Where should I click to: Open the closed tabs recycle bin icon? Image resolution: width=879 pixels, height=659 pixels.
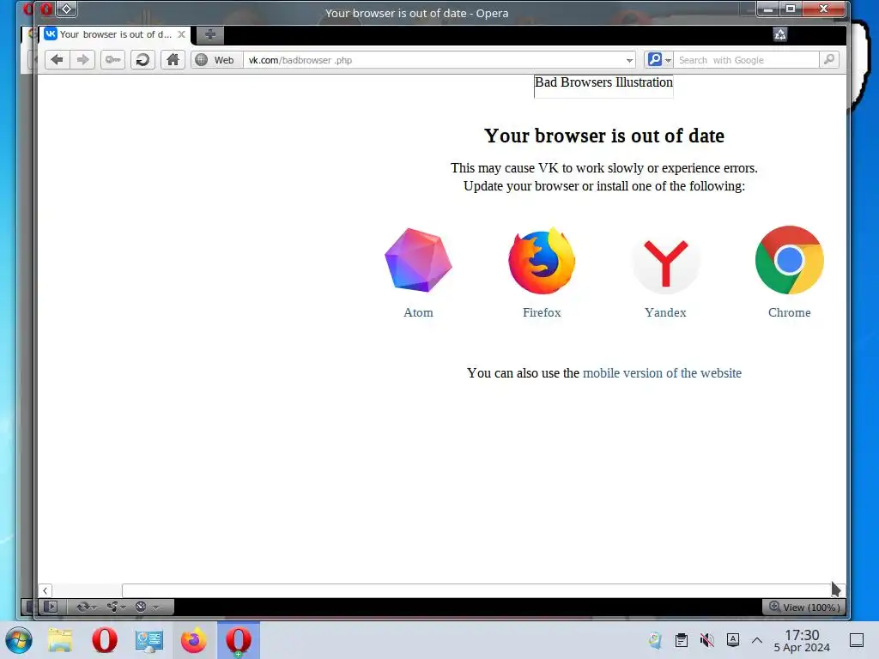pos(779,34)
